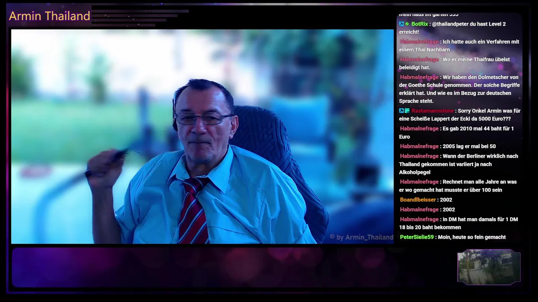Click the teal subscriber badge next to Rastamannstone
538x302 pixels.
pos(407,111)
